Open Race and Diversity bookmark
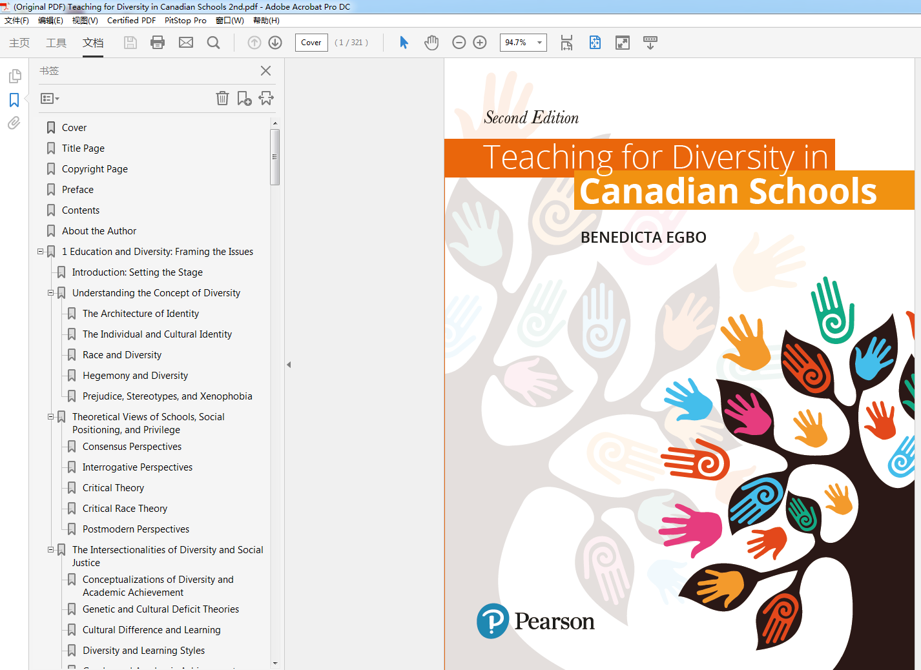Screen dimensions: 921x670 pos(122,355)
